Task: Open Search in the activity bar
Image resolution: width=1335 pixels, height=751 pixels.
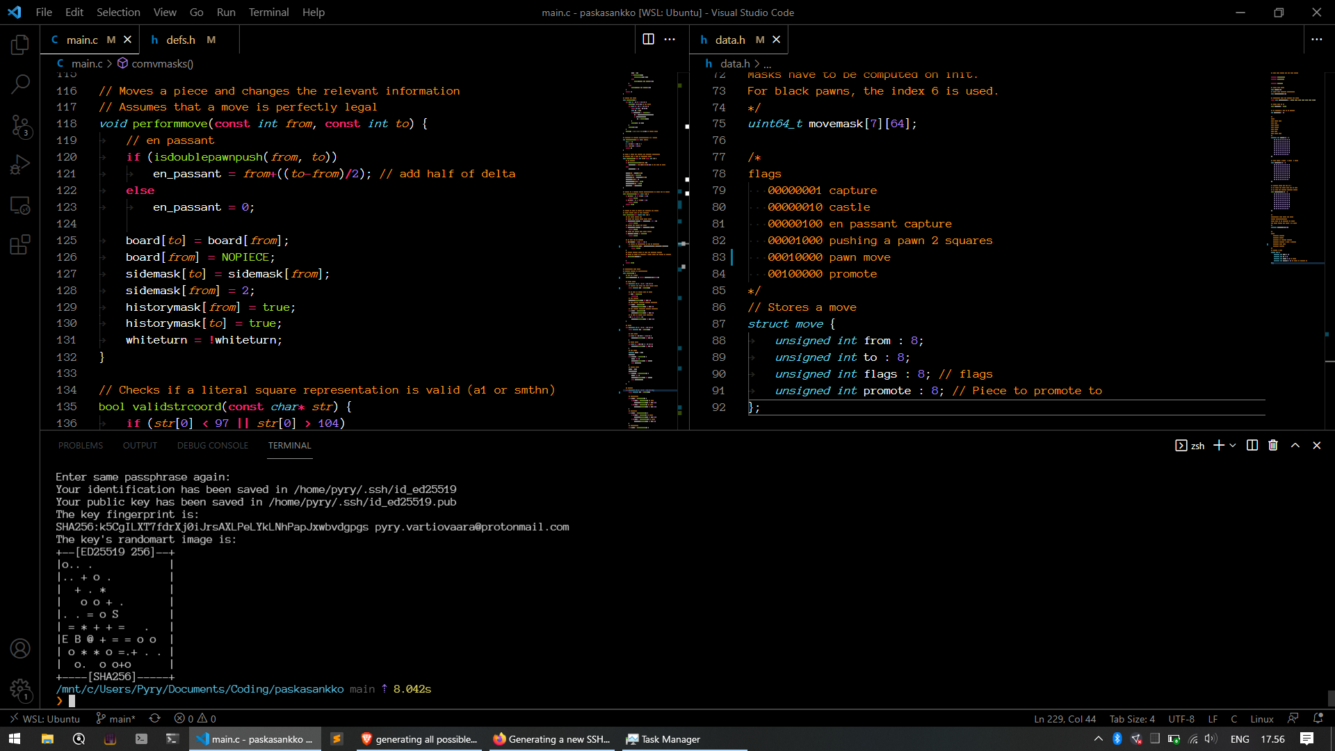Action: tap(20, 83)
